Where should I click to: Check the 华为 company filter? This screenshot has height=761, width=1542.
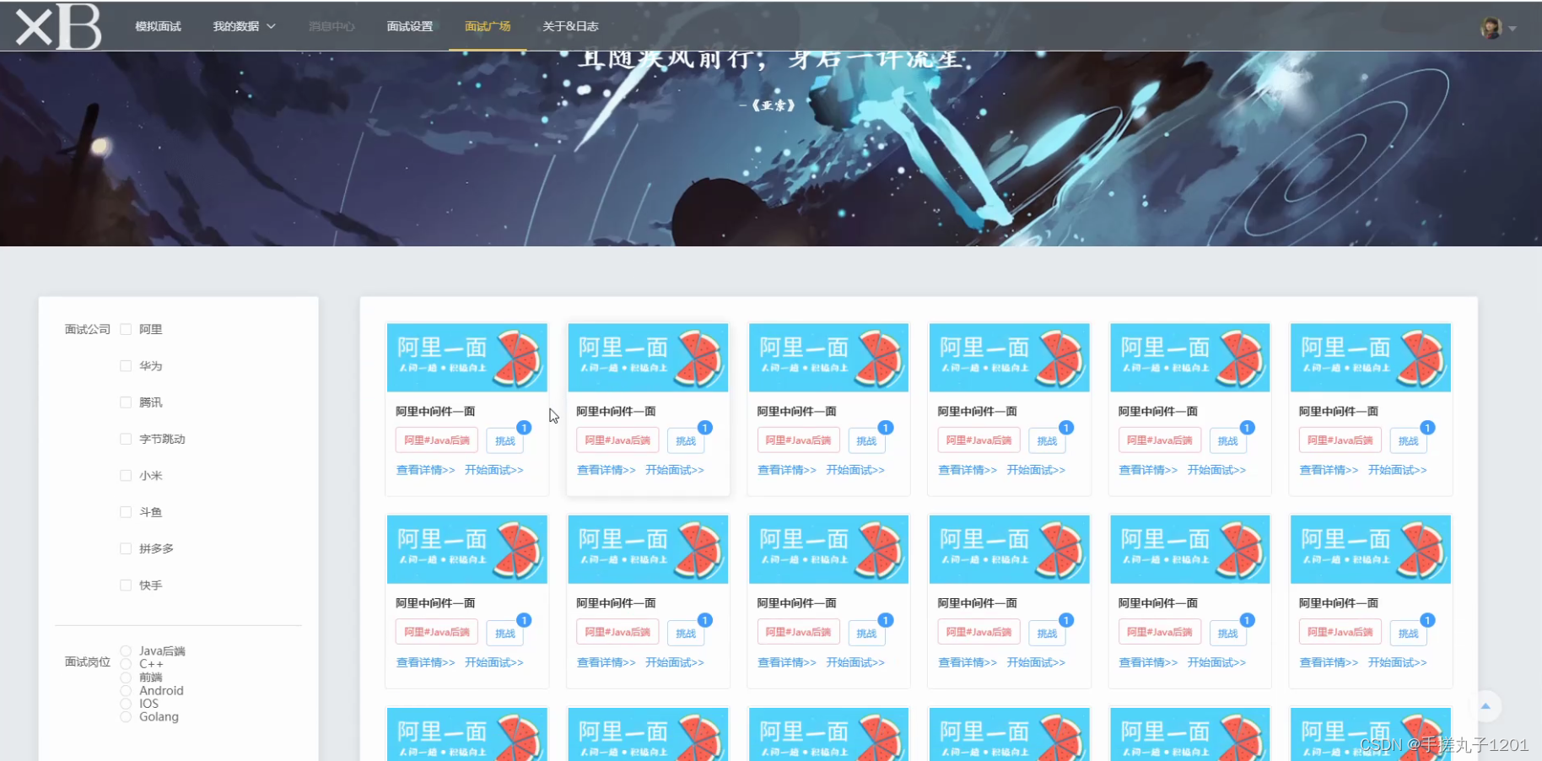(126, 366)
